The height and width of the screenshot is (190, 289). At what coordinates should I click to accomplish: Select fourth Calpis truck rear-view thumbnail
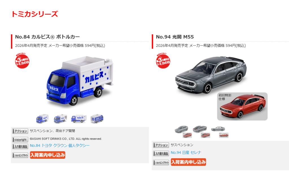click(97, 119)
